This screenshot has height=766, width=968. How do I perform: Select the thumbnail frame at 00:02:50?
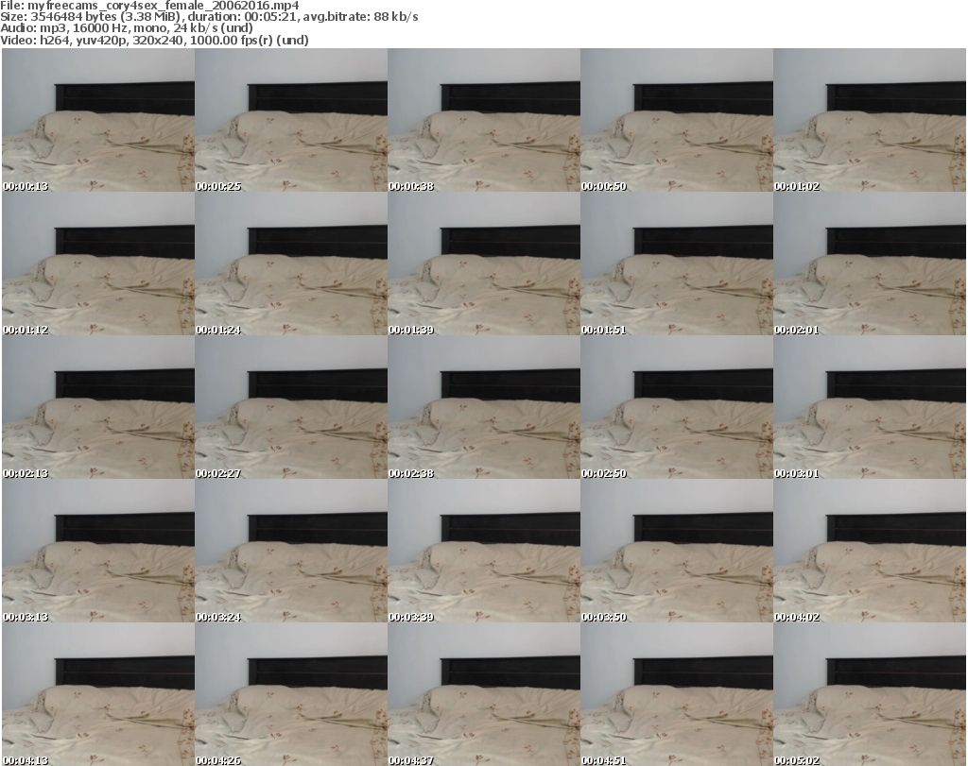[677, 407]
